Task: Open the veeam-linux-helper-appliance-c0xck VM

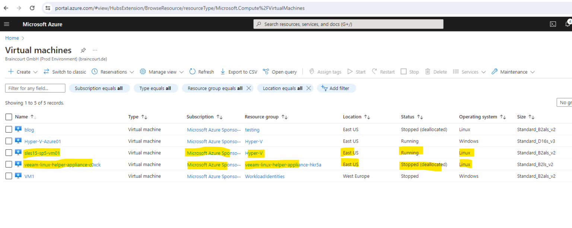Action: pyautogui.click(x=62, y=165)
